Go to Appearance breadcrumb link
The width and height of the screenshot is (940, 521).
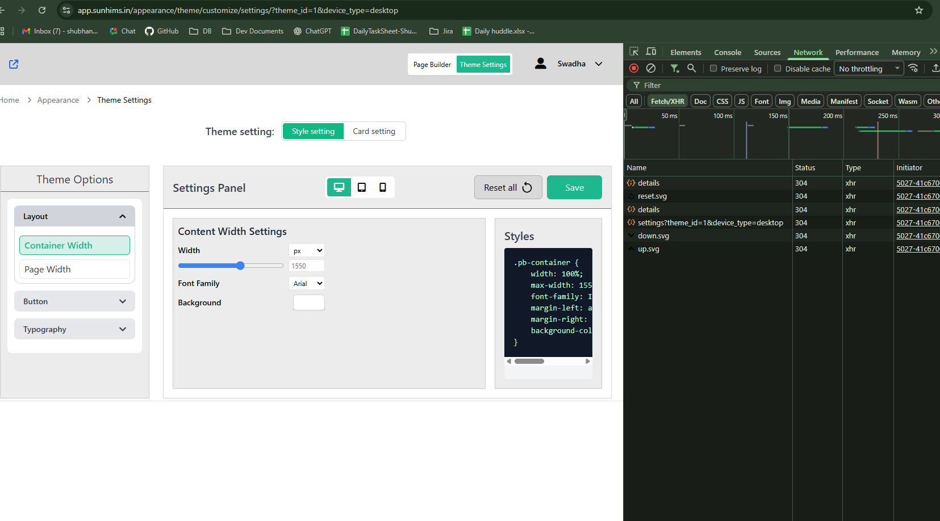pos(58,100)
